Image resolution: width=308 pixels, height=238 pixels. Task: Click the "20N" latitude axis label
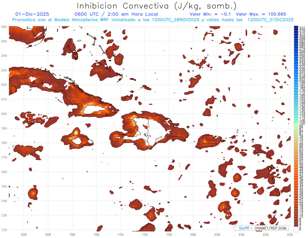4,113
